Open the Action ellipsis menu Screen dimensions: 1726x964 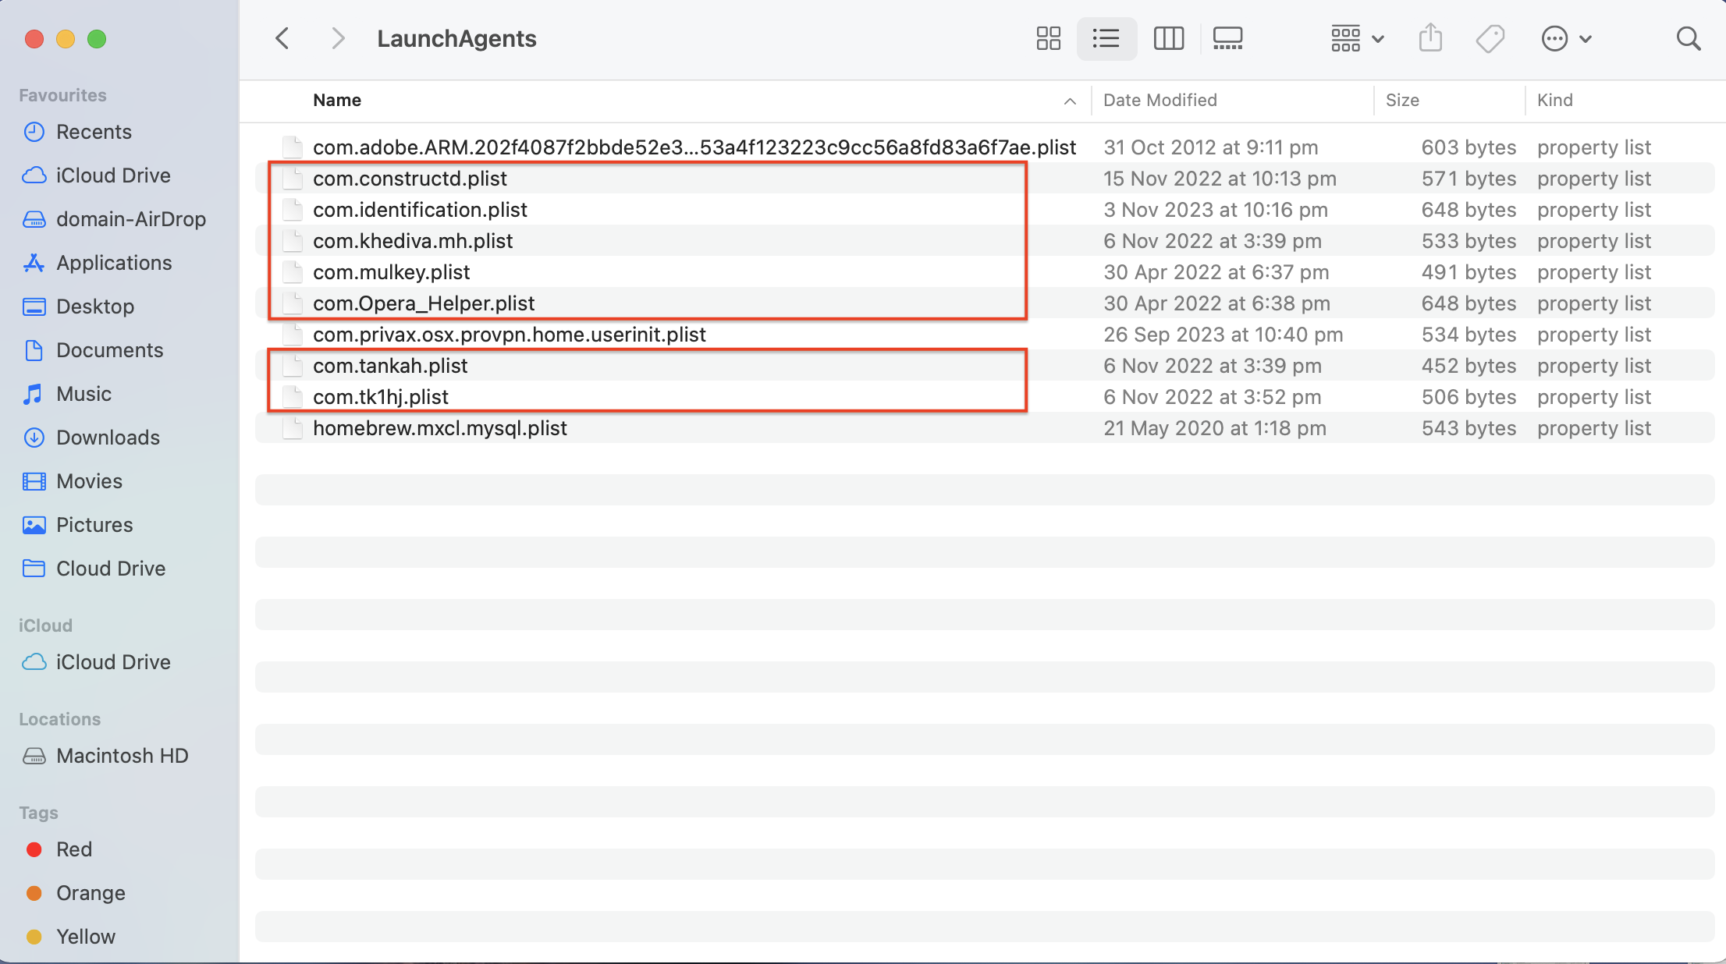1565,38
